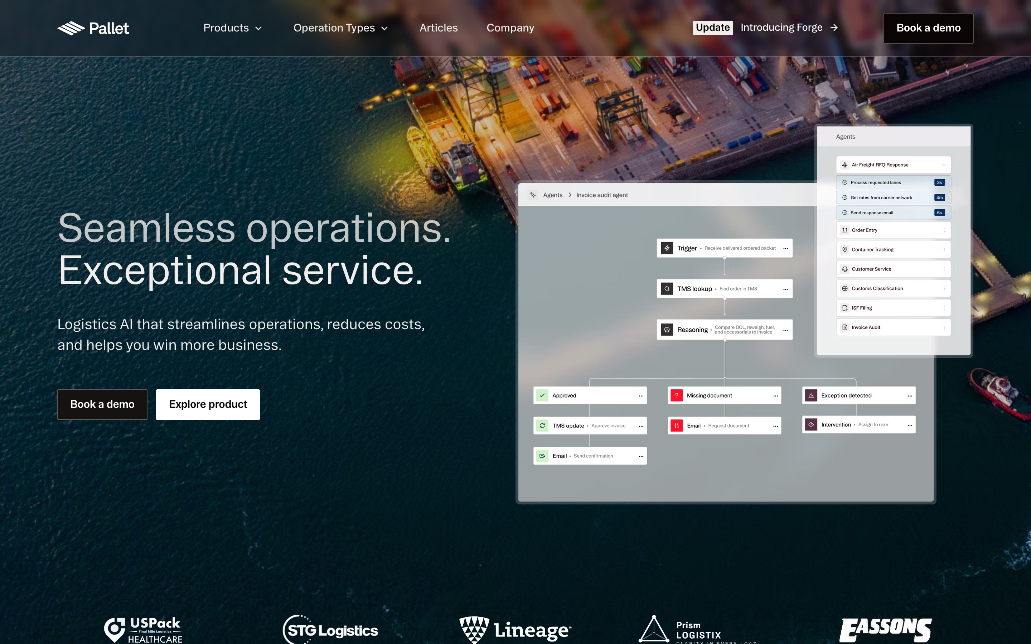Click the Customs Classification globe icon
The width and height of the screenshot is (1031, 644).
coord(845,288)
